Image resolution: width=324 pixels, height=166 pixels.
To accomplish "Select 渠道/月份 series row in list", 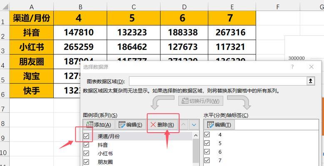I will (x=138, y=136).
